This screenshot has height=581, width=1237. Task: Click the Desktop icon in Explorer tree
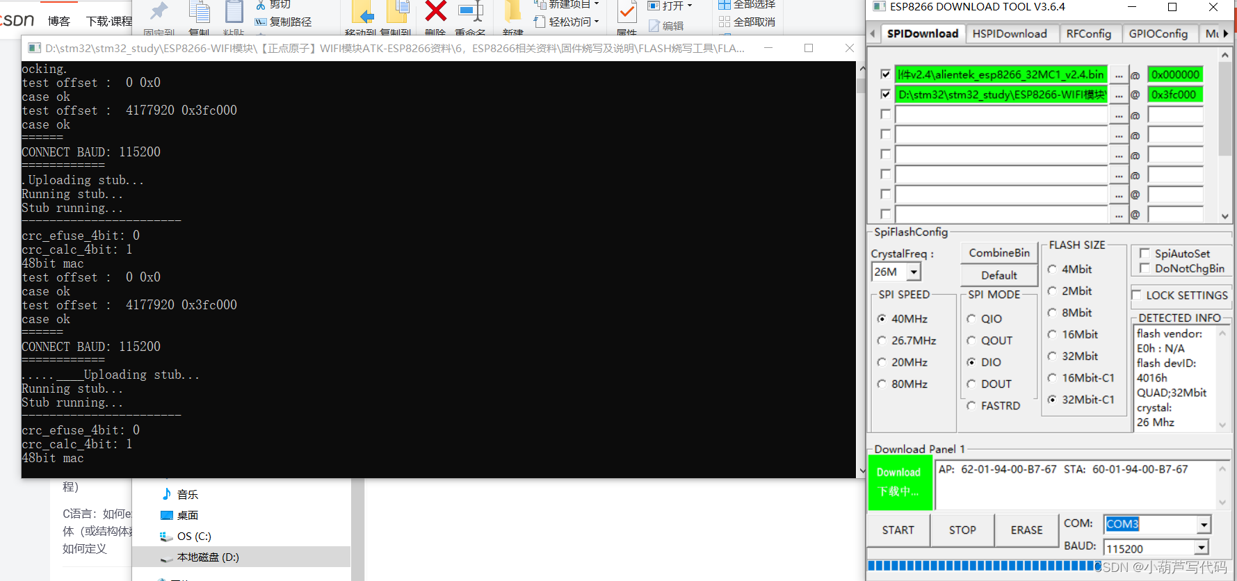click(x=167, y=515)
